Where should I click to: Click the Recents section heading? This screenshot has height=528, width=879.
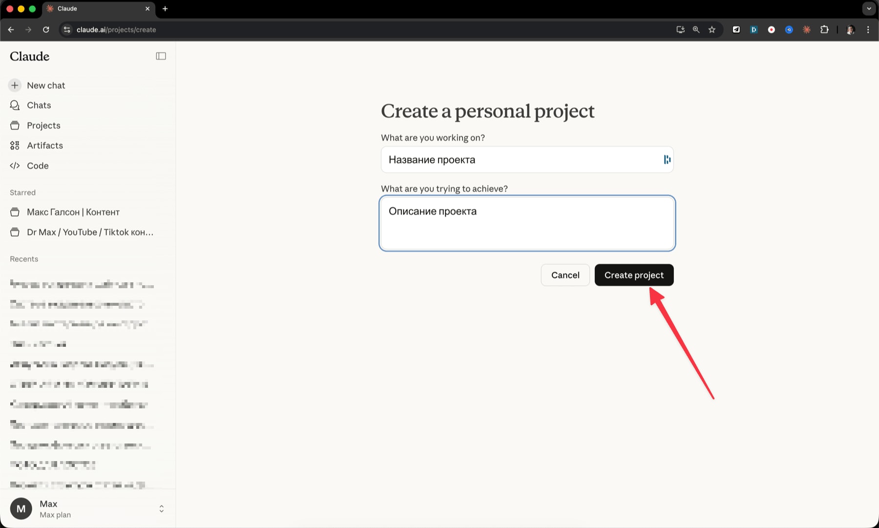(24, 259)
